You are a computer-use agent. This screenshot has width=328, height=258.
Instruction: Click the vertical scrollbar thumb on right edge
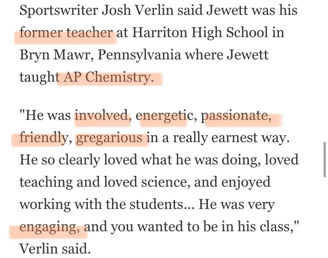coord(325,160)
